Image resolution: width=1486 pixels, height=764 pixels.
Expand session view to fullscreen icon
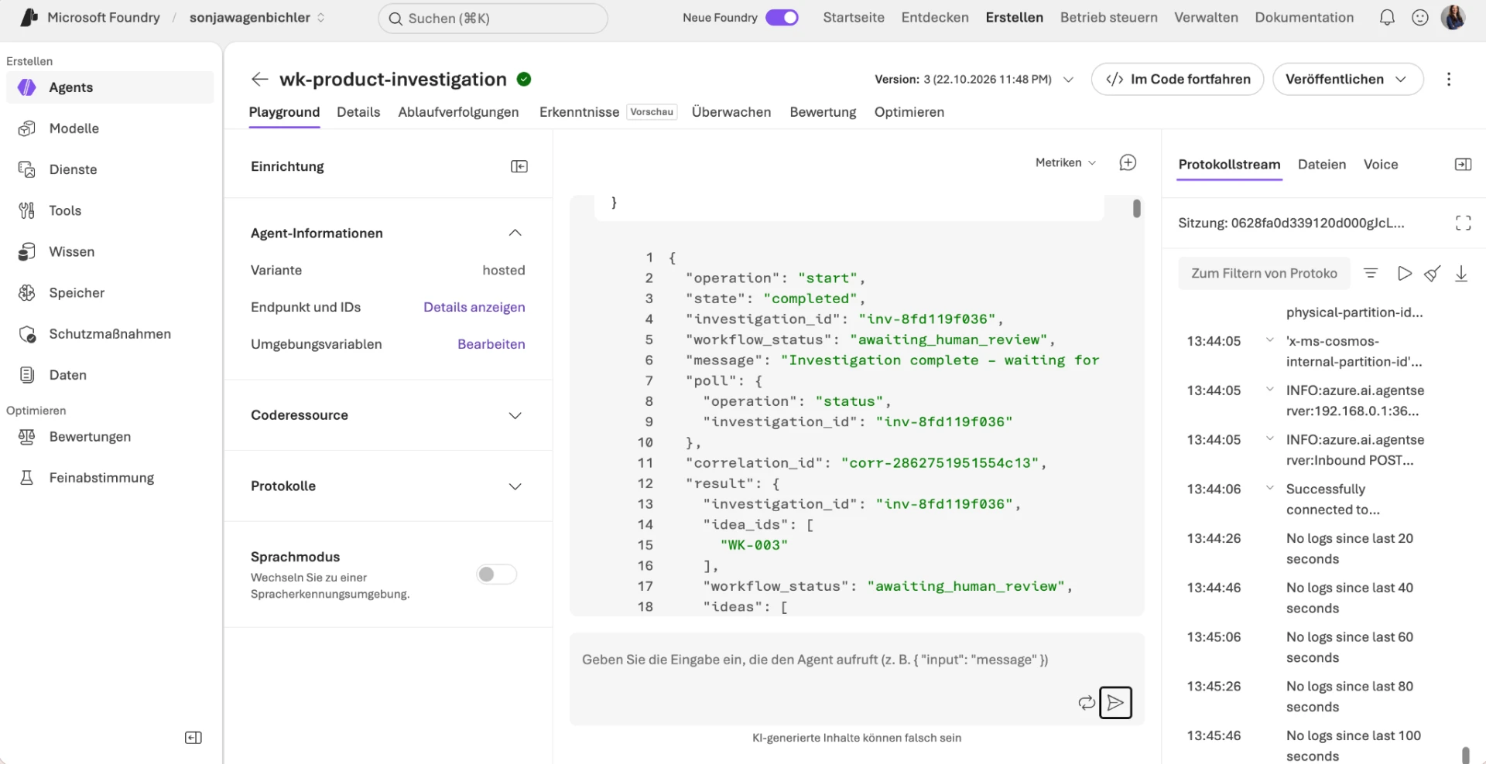click(1463, 223)
